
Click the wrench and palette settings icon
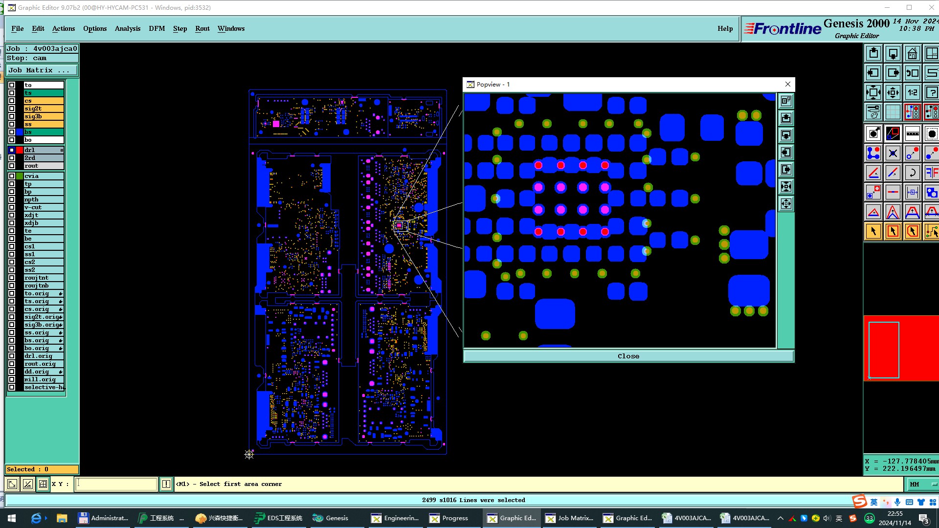(x=873, y=112)
